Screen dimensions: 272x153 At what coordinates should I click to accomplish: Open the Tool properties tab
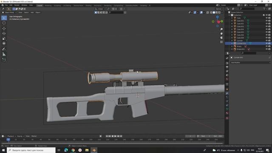pos(227,58)
